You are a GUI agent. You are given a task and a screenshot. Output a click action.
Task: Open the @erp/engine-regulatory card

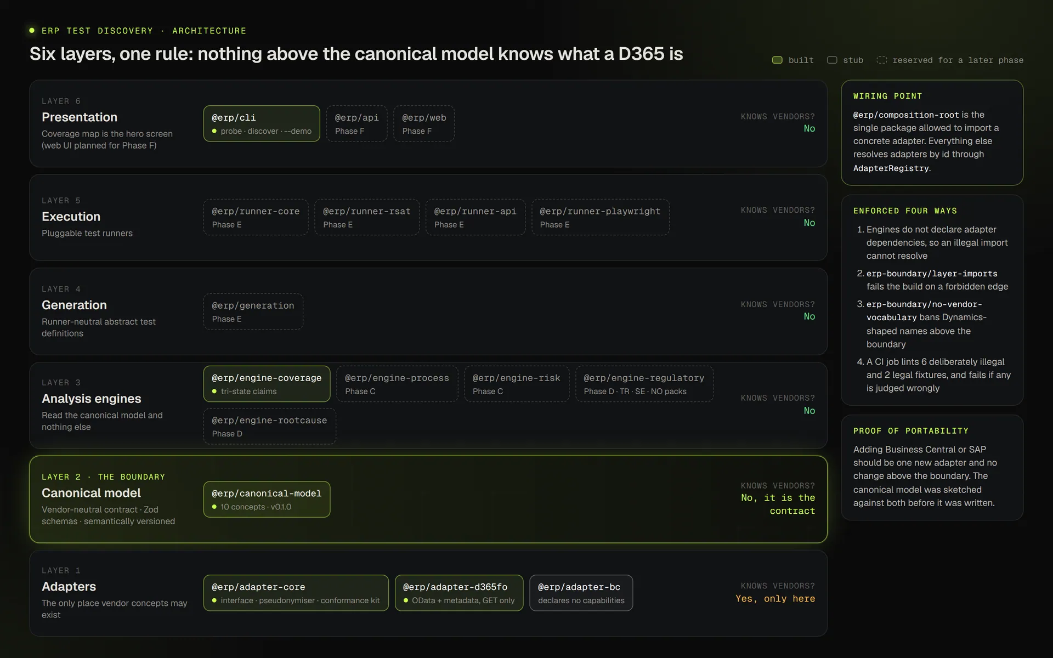644,384
